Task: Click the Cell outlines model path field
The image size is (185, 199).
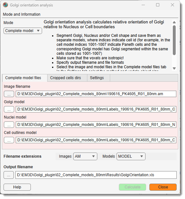Action: click(96, 140)
